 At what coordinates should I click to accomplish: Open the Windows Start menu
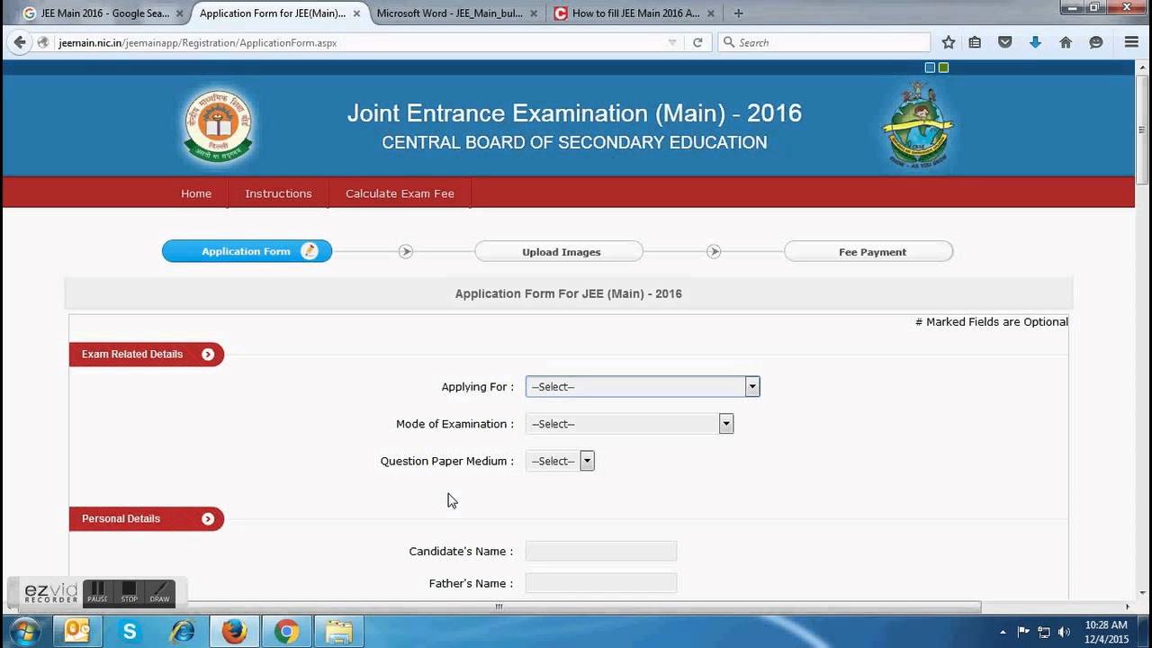pos(23,632)
